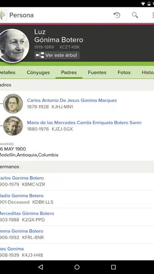Tap ID KJZJ-5GX under Maria
The height and width of the screenshot is (274, 154).
pos(62,129)
